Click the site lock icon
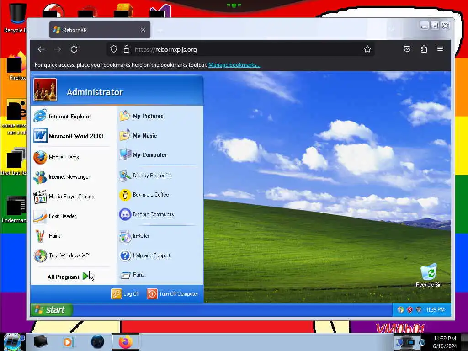The height and width of the screenshot is (351, 468). [127, 49]
